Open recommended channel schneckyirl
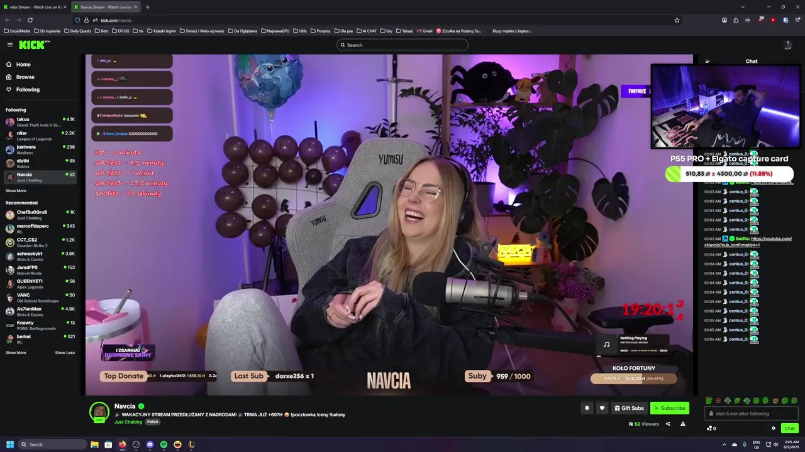805x452 pixels. [x=40, y=256]
